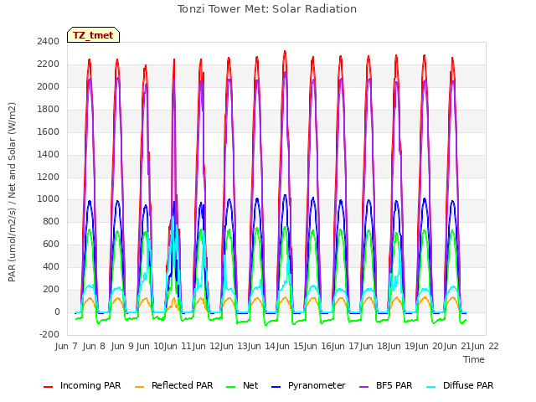This screenshot has width=536, height=402.
Task: Click the -200 y-axis tick value
Action: point(49,334)
